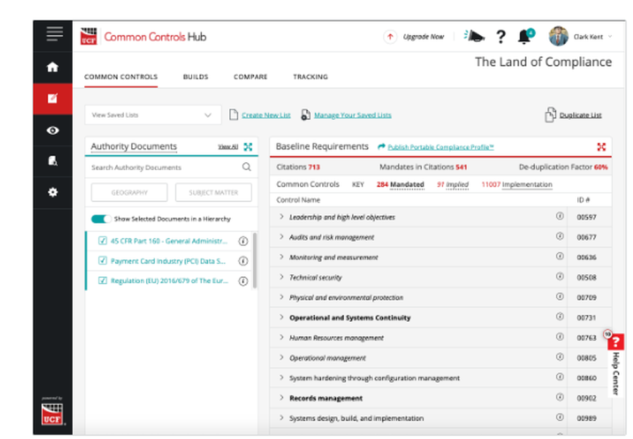The width and height of the screenshot is (633, 439).
Task: Switch to the Common Controls tab
Action: [121, 77]
